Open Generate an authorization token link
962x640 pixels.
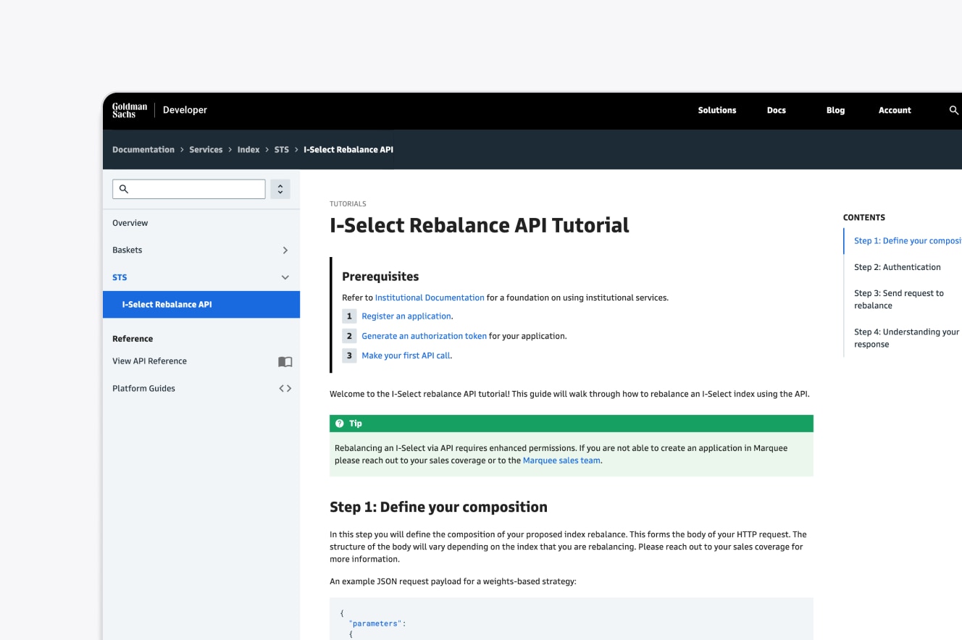424,336
